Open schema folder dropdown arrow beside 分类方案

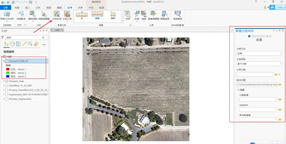click(x=280, y=74)
